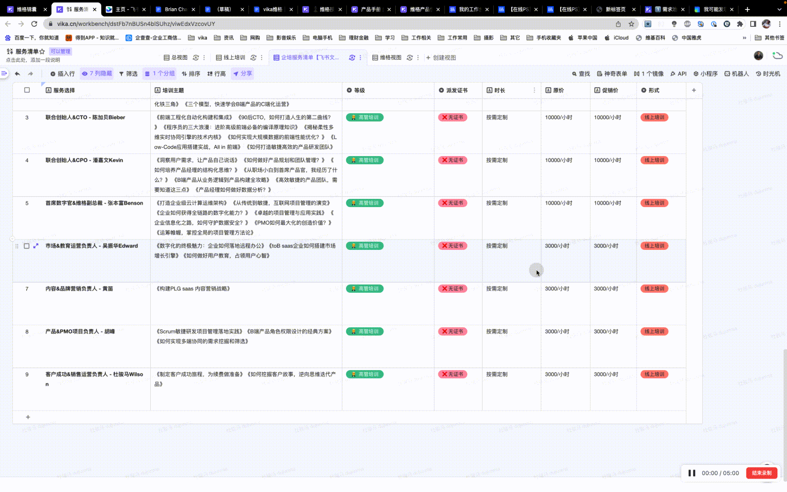787x492 pixels.
Task: Click 创建视图 to create a view
Action: 441,58
